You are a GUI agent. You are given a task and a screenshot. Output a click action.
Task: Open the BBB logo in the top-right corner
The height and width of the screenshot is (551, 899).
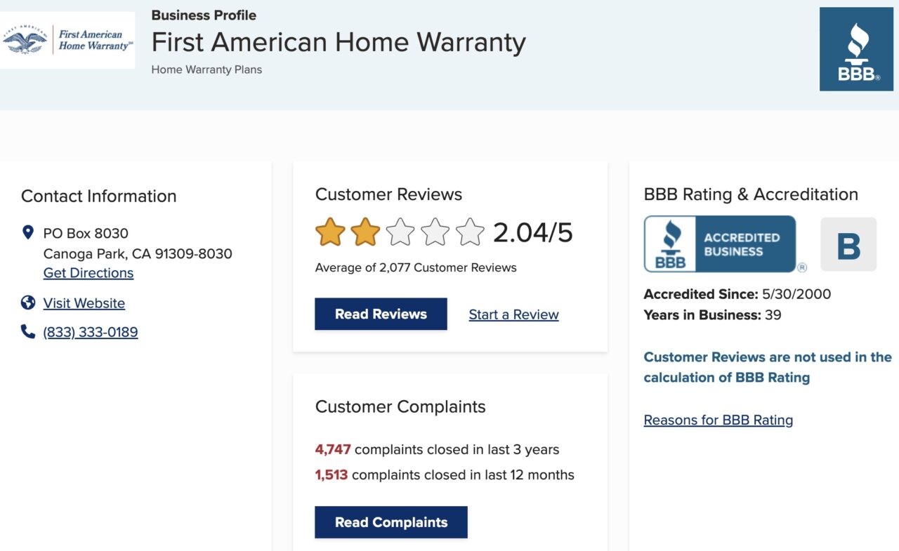pyautogui.click(x=856, y=48)
